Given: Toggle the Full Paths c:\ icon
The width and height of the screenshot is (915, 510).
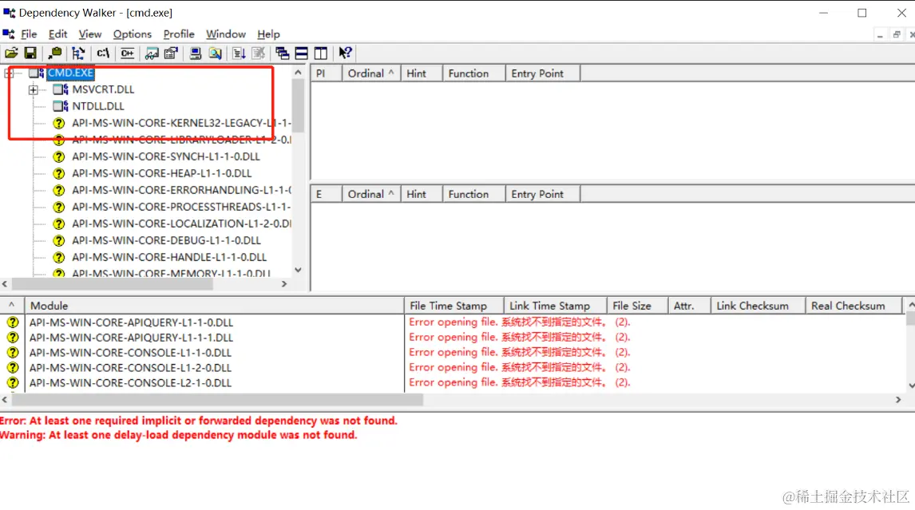Looking at the screenshot, I should point(103,53).
